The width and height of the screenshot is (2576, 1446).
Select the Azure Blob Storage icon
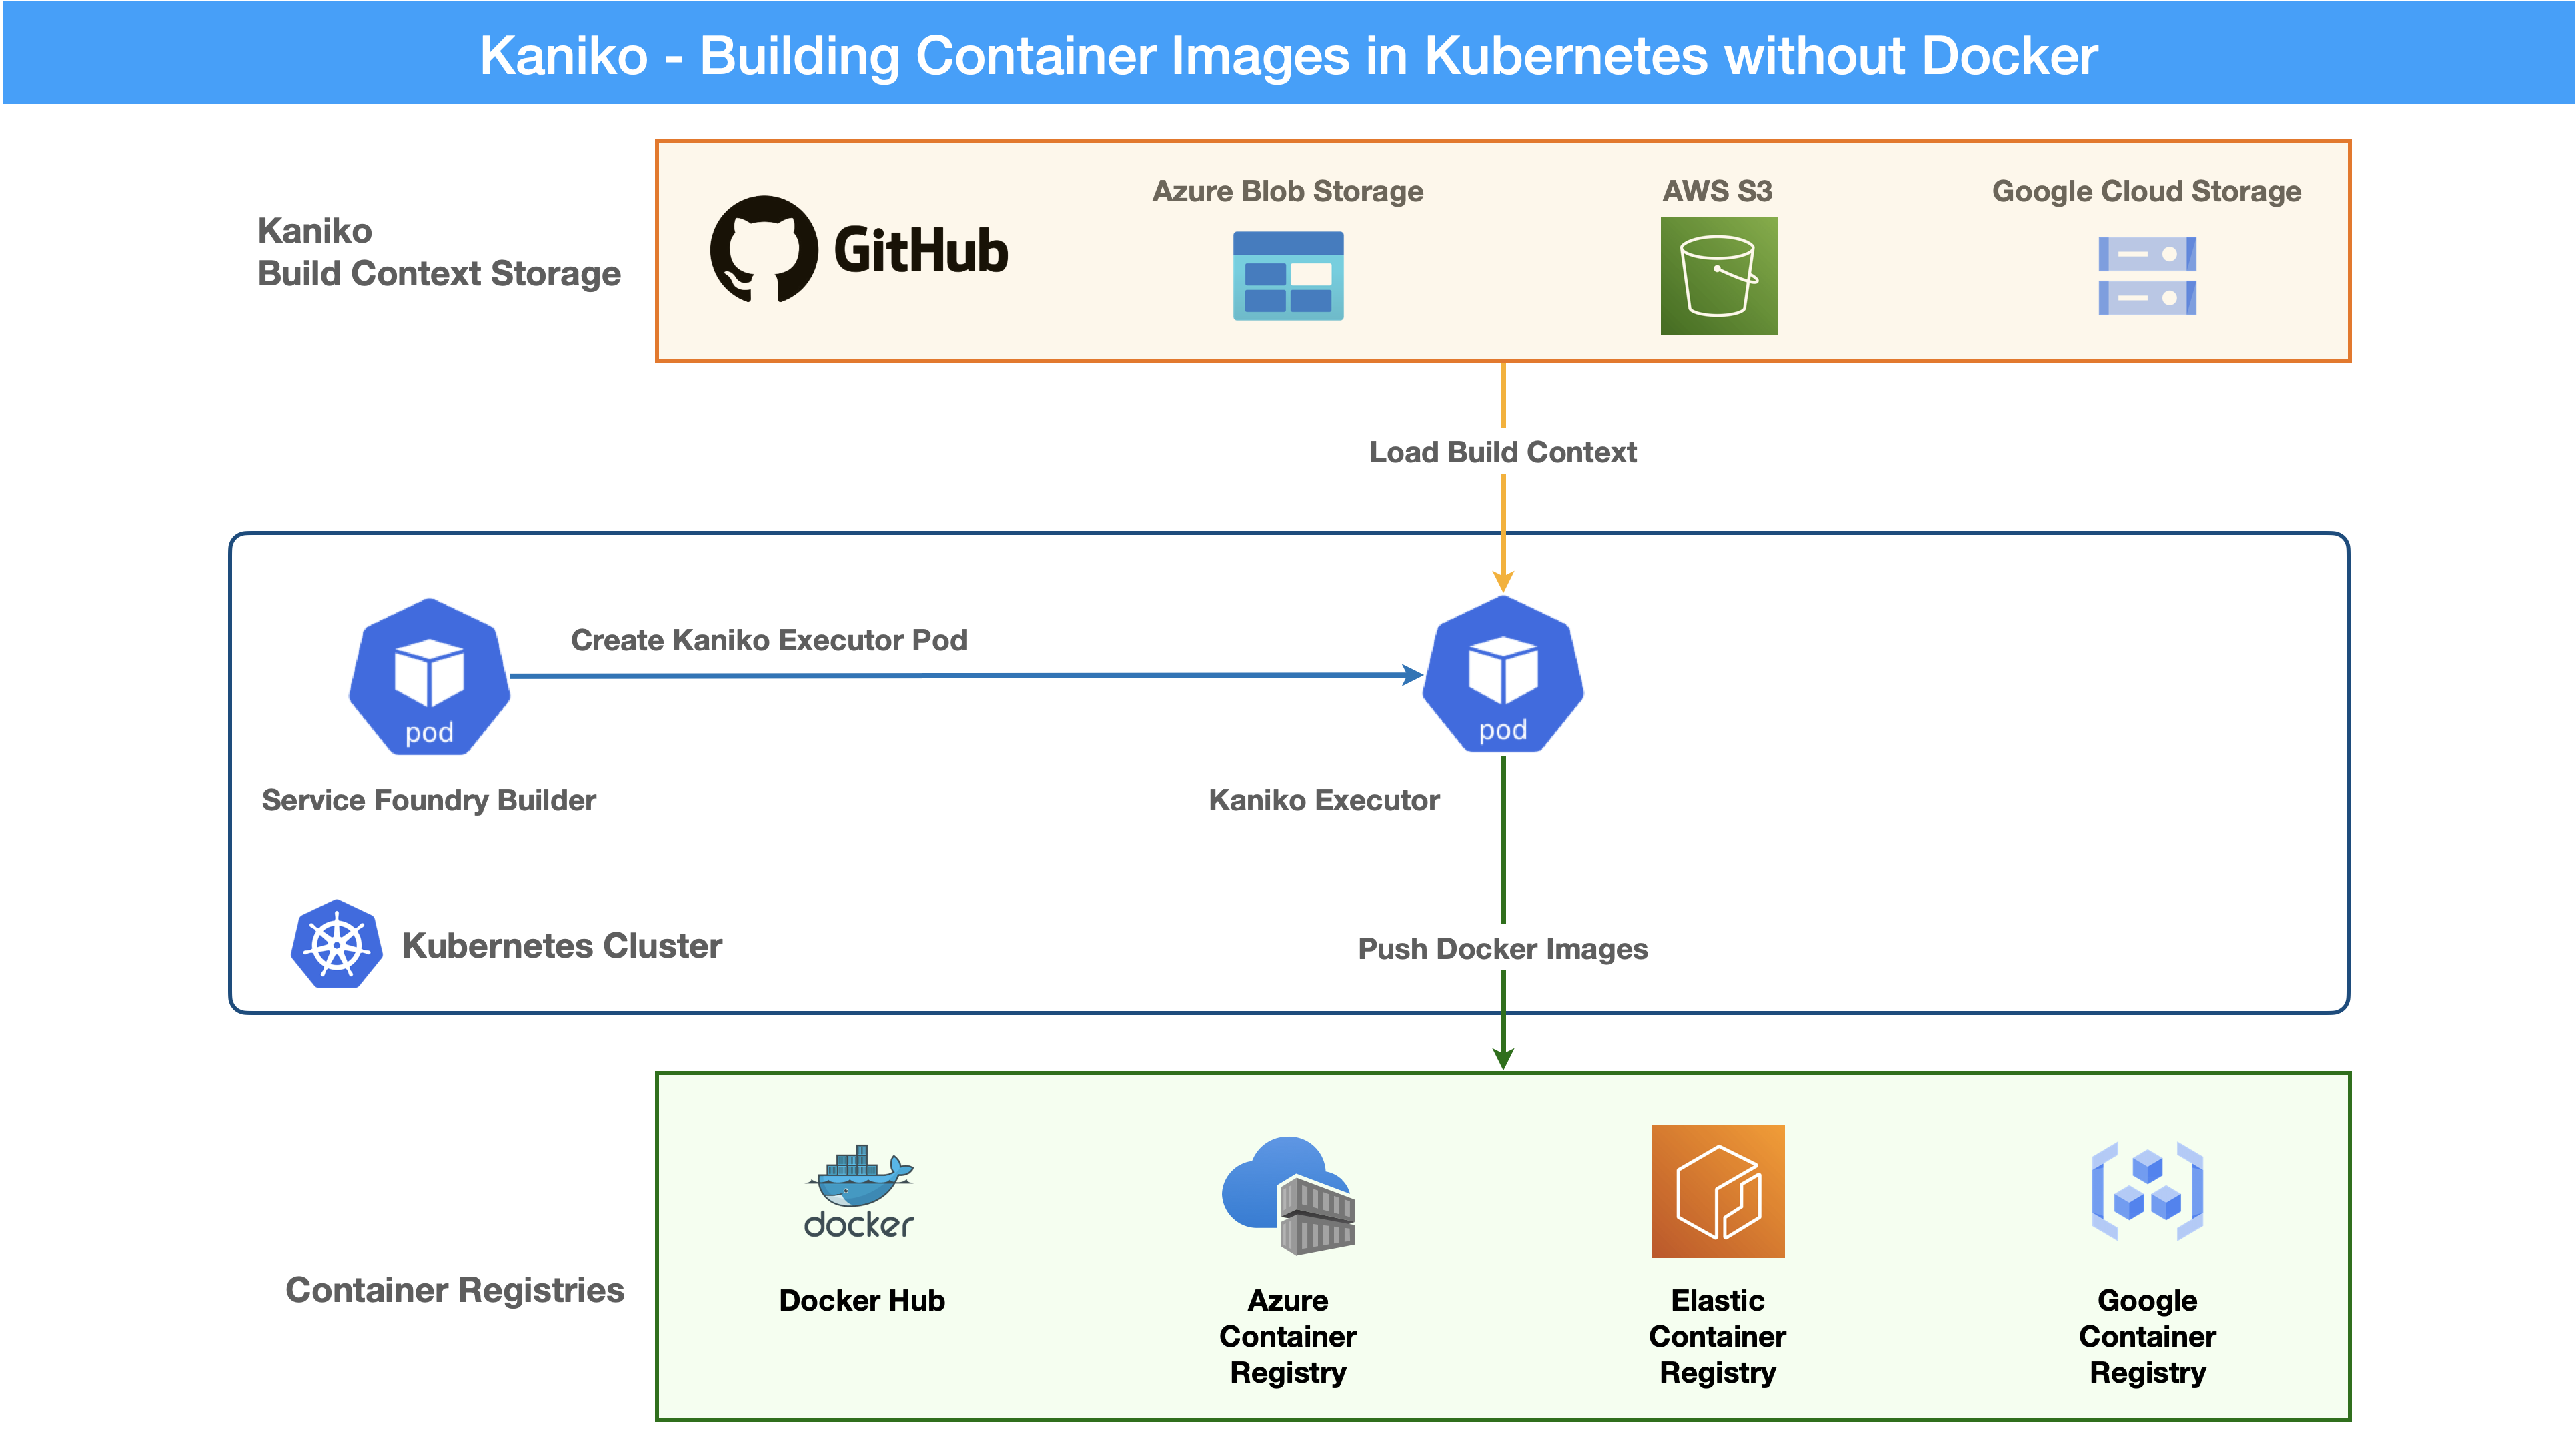[x=1288, y=276]
